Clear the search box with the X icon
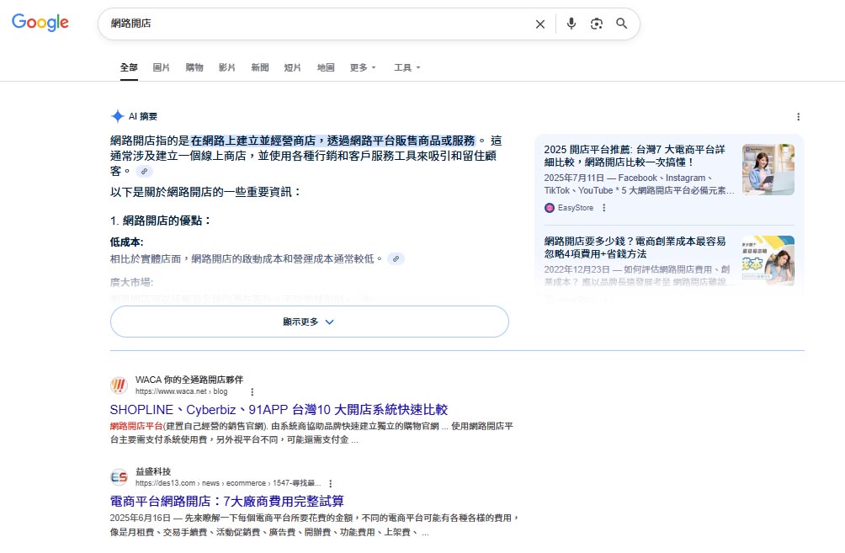 (x=540, y=24)
